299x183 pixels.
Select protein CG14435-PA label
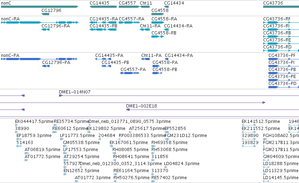(x=109, y=55)
